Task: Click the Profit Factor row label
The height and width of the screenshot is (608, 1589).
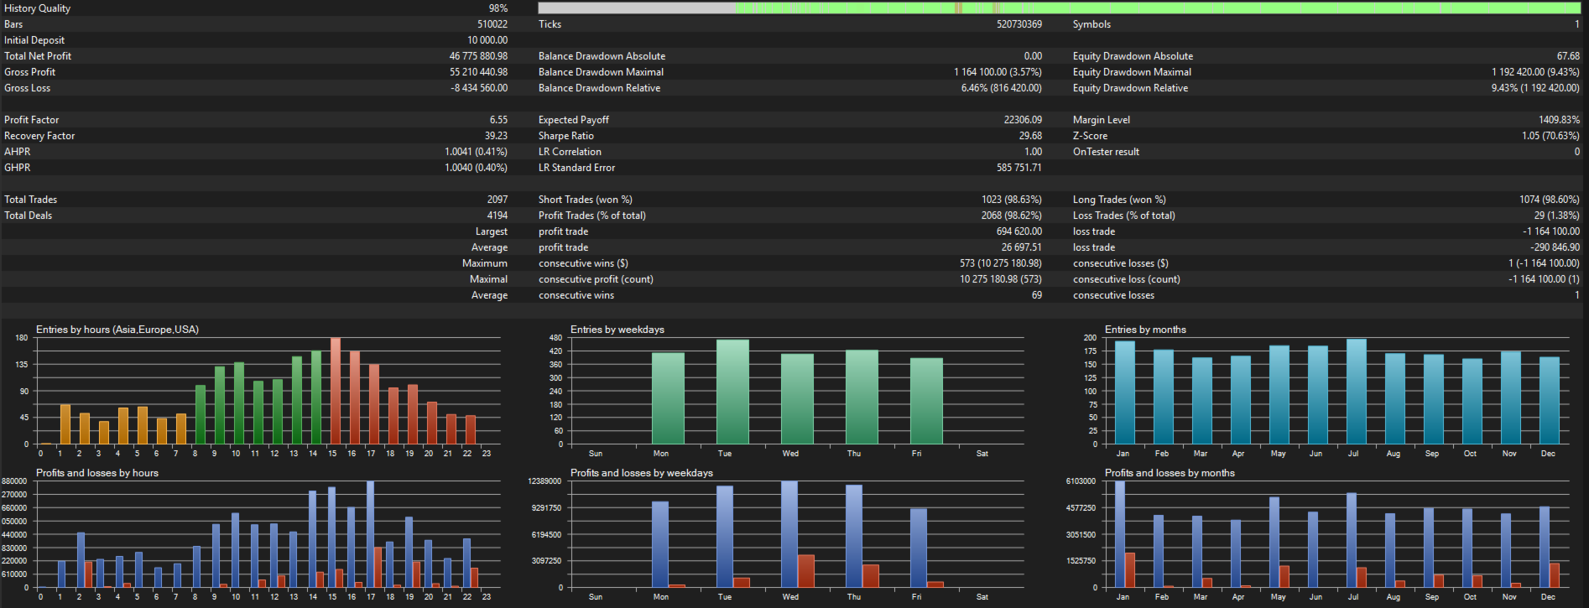Action: (x=32, y=120)
